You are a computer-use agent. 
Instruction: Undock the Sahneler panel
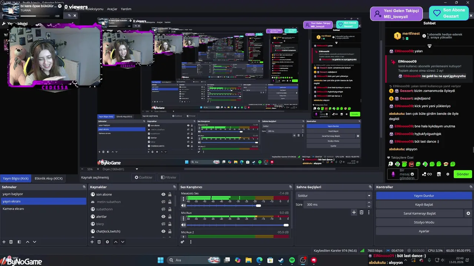click(84, 187)
